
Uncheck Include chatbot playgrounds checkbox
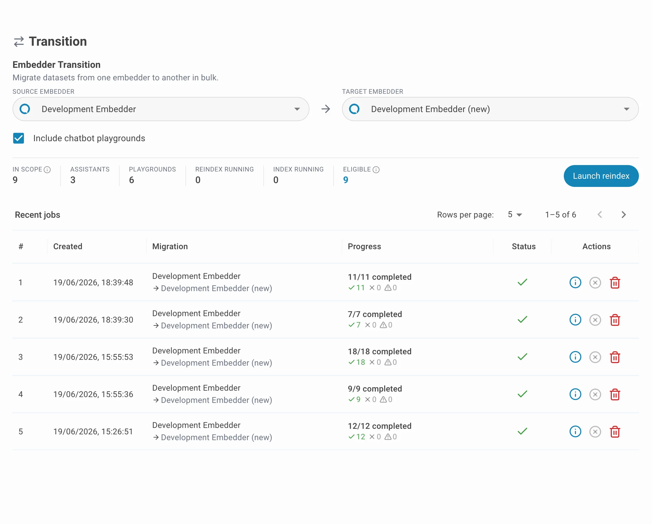tap(18, 138)
